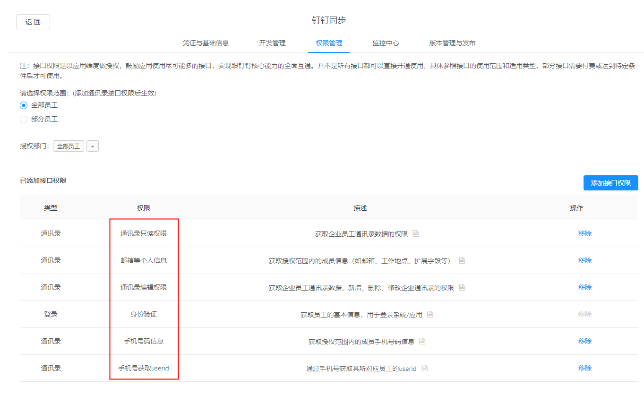
Task: Click 添加接口权限 button
Action: point(611,183)
